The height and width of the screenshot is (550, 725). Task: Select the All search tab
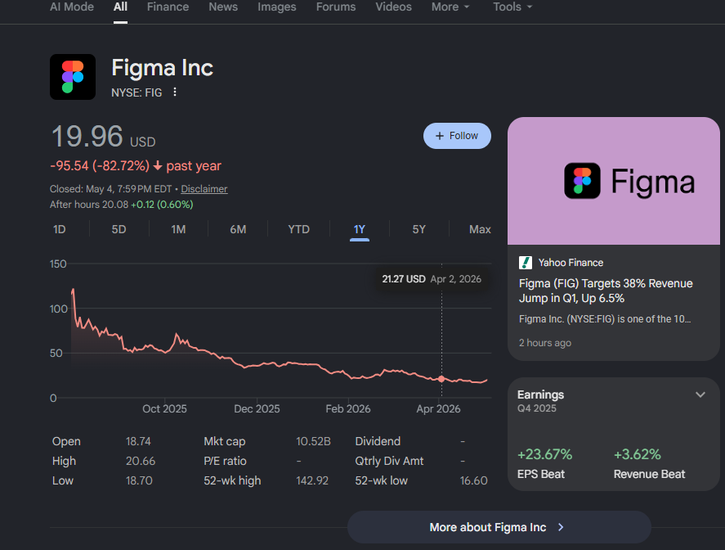120,7
